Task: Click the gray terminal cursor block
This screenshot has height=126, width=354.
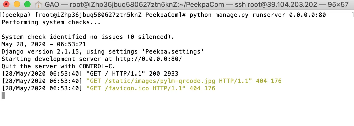Action: coord(3,96)
